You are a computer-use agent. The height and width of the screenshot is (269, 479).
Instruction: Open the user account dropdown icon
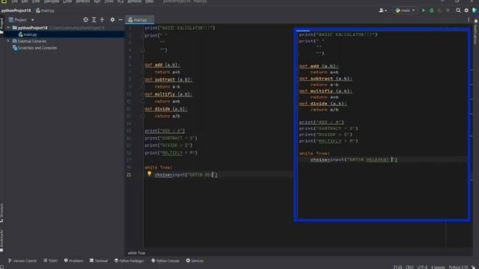(382, 10)
